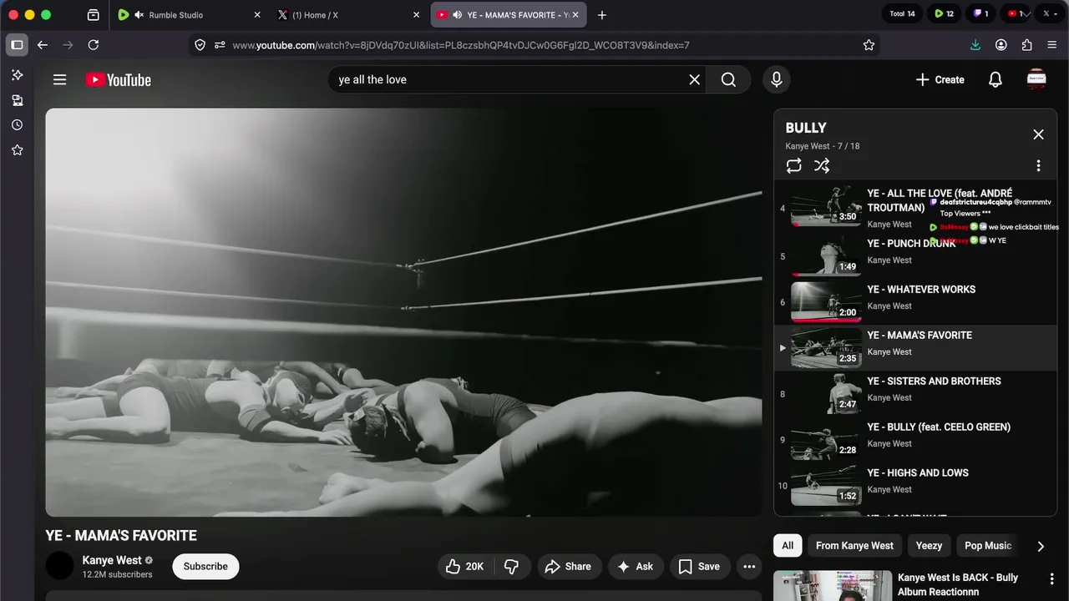Toggle loop playlist
The image size is (1069, 601).
pos(793,166)
